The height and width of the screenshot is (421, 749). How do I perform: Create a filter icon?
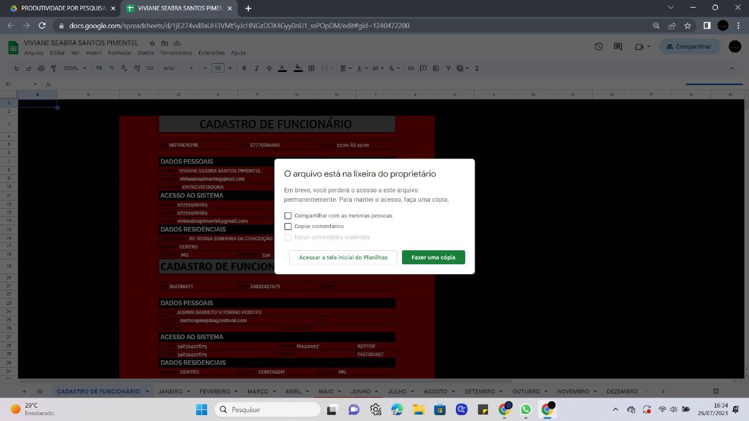click(x=448, y=68)
